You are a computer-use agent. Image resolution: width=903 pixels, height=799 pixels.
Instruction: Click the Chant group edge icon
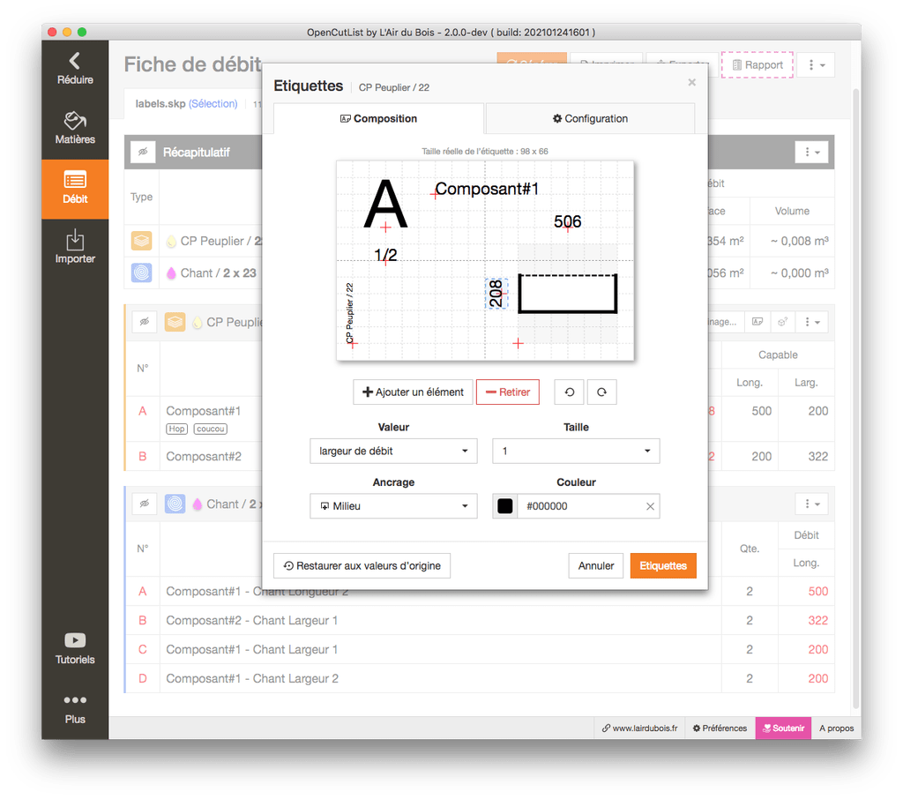[x=175, y=504]
